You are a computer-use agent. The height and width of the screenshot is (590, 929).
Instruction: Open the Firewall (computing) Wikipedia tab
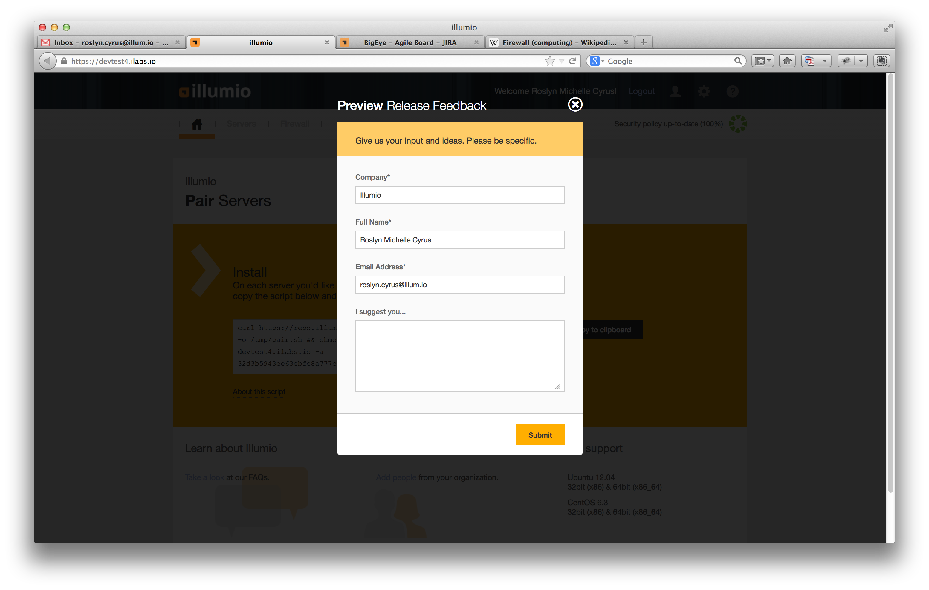point(560,42)
